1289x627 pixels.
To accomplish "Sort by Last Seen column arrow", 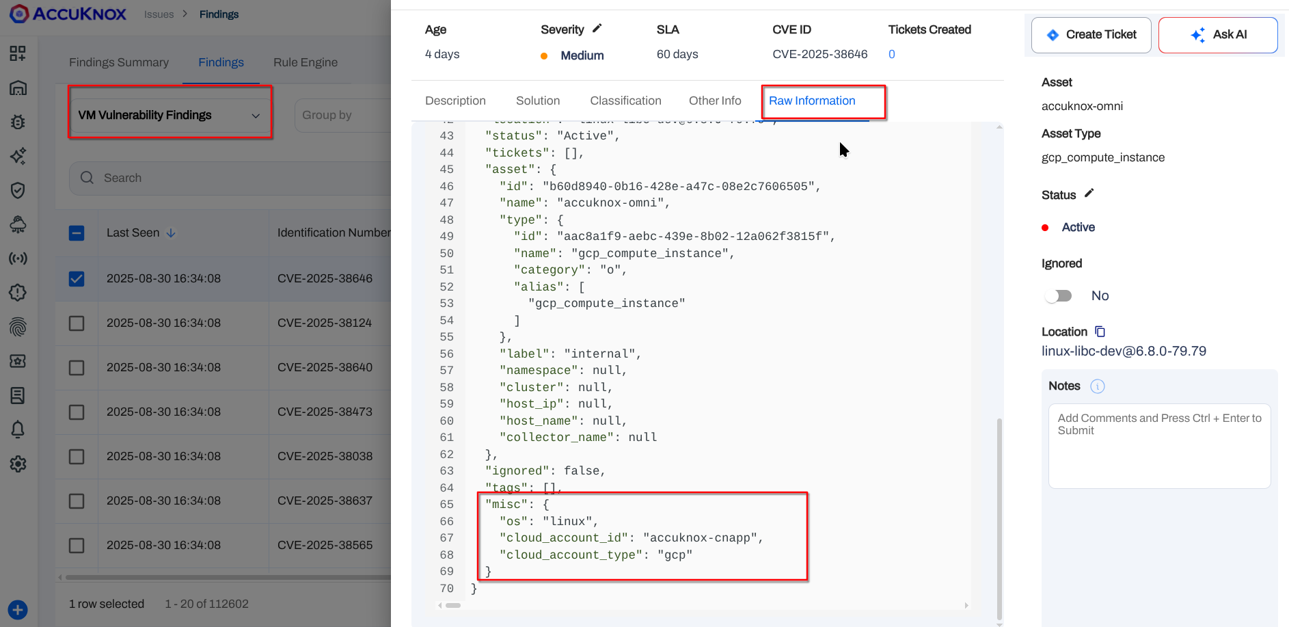I will point(171,233).
